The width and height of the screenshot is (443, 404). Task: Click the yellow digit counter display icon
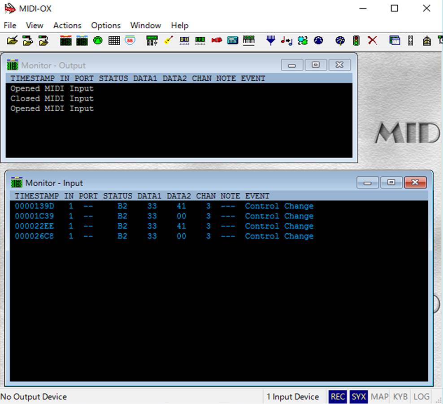pos(184,41)
